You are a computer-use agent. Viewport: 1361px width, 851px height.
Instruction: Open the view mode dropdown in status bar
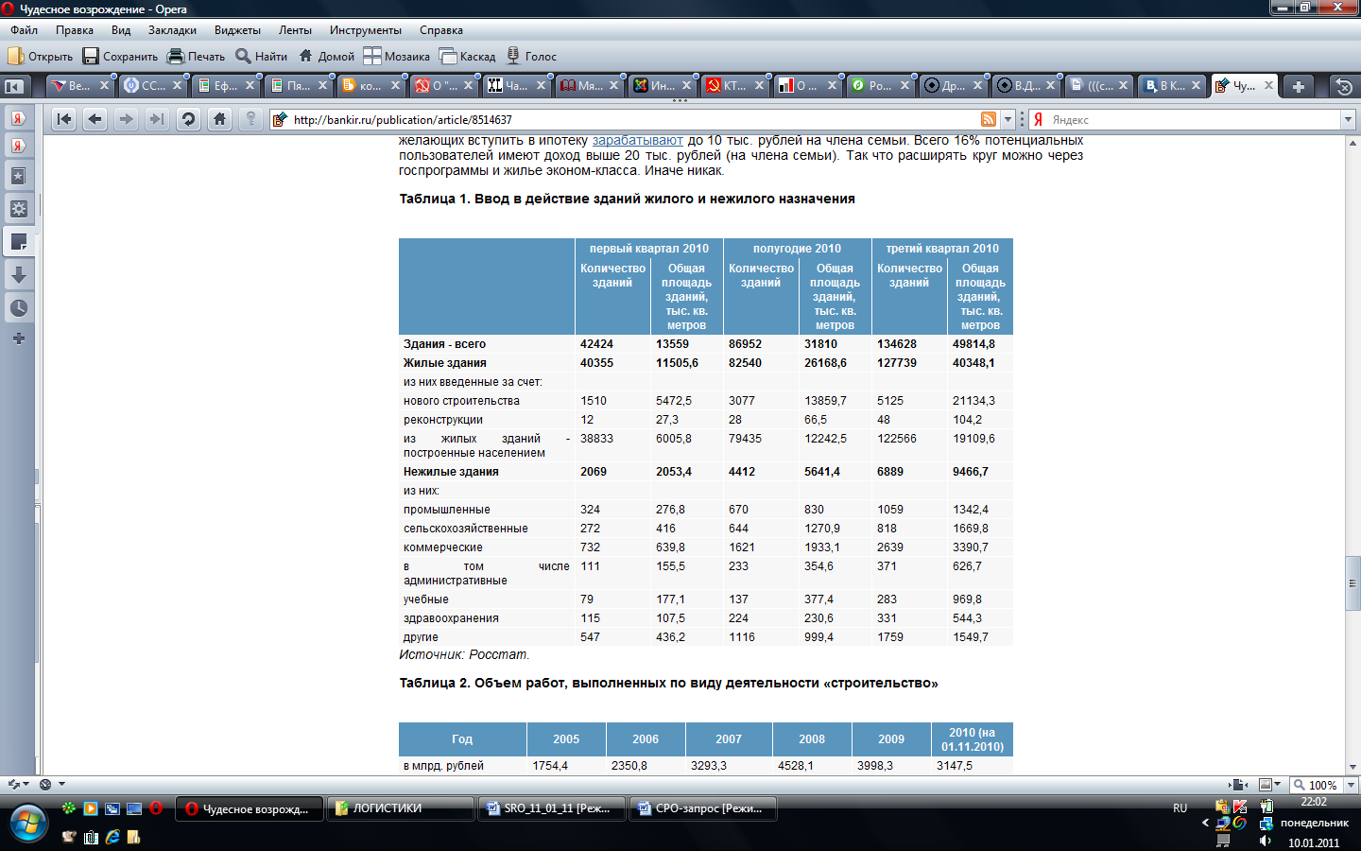1278,785
